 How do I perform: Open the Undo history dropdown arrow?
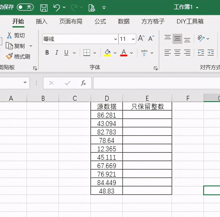pyautogui.click(x=64, y=7)
